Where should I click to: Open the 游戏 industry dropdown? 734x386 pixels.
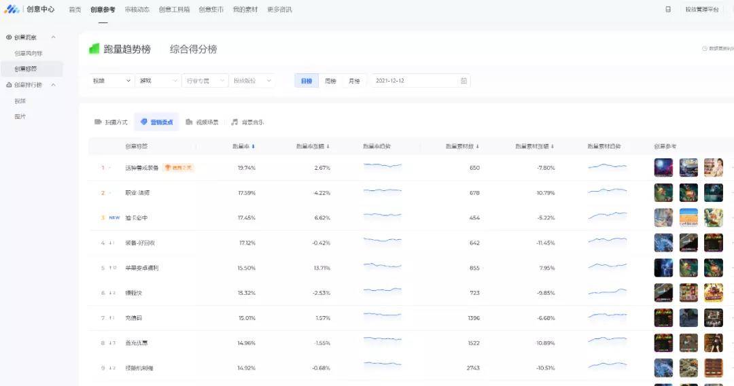tap(158, 81)
